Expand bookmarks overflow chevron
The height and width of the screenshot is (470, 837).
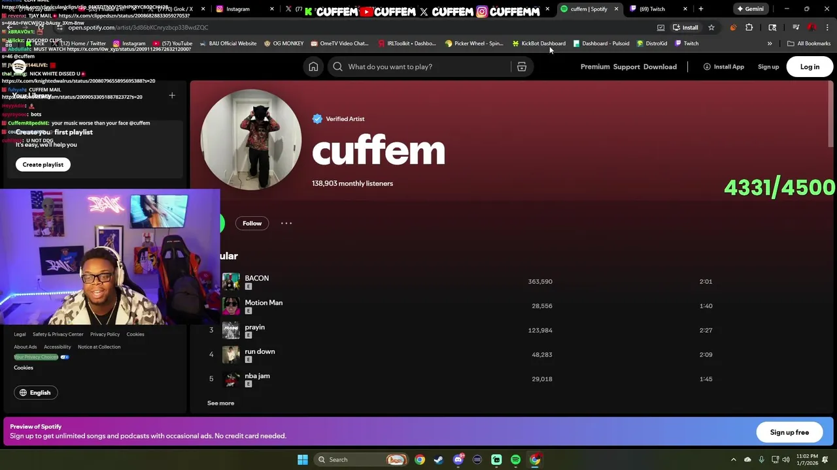pos(770,44)
